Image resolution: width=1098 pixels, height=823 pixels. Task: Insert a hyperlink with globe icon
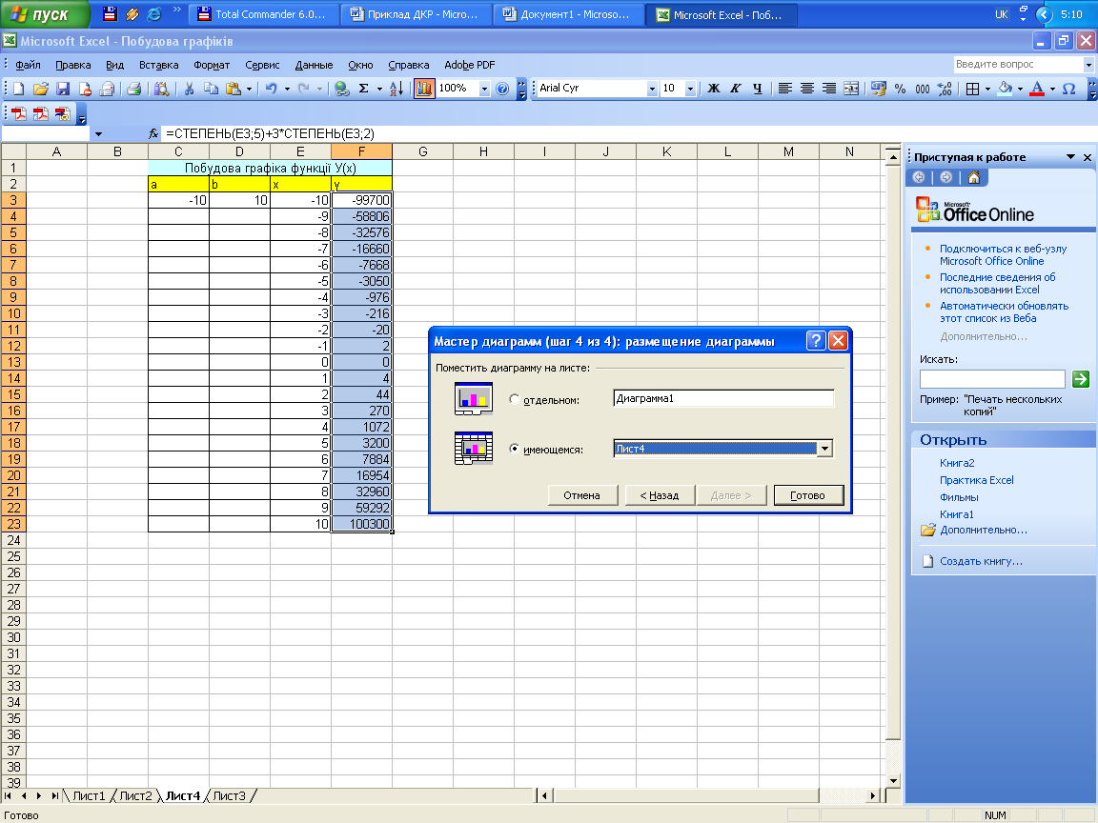341,89
